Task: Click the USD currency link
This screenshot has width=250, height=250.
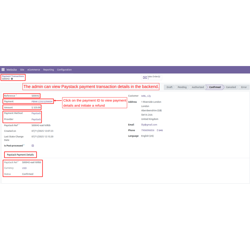Action: 24,168
